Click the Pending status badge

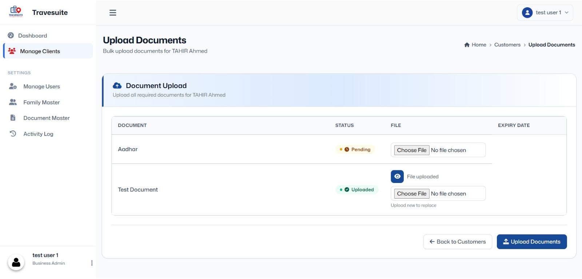(x=355, y=150)
